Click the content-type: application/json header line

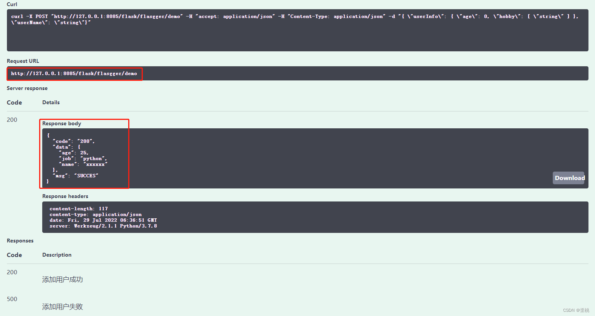(x=96, y=214)
